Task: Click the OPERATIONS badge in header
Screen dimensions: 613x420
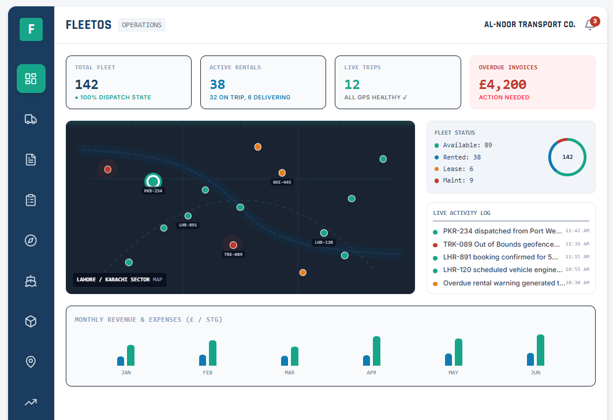Action: [x=141, y=25]
